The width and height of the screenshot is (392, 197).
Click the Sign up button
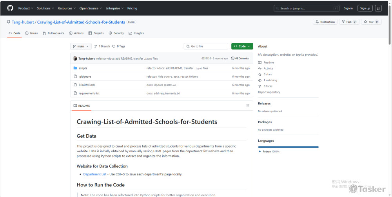(x=365, y=8)
